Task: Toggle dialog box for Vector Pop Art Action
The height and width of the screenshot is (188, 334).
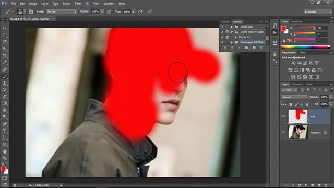Action: (x=227, y=32)
